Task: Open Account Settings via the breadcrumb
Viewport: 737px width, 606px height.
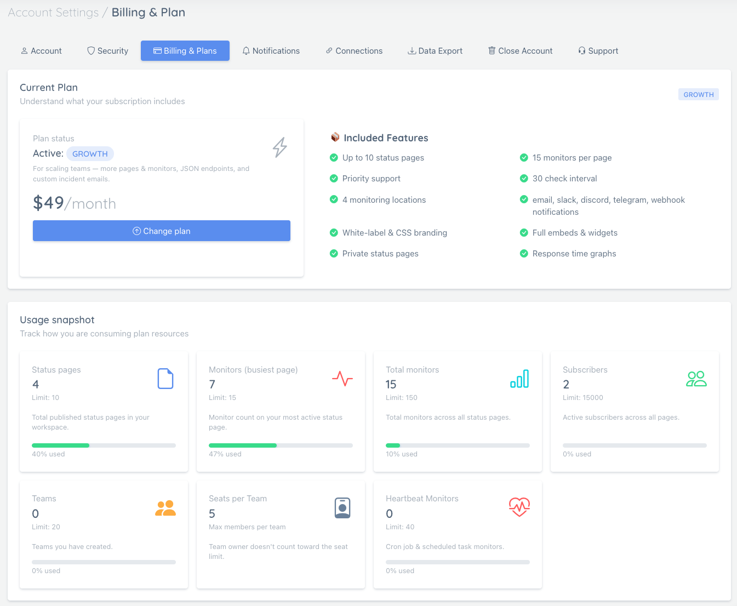Action: click(x=53, y=12)
